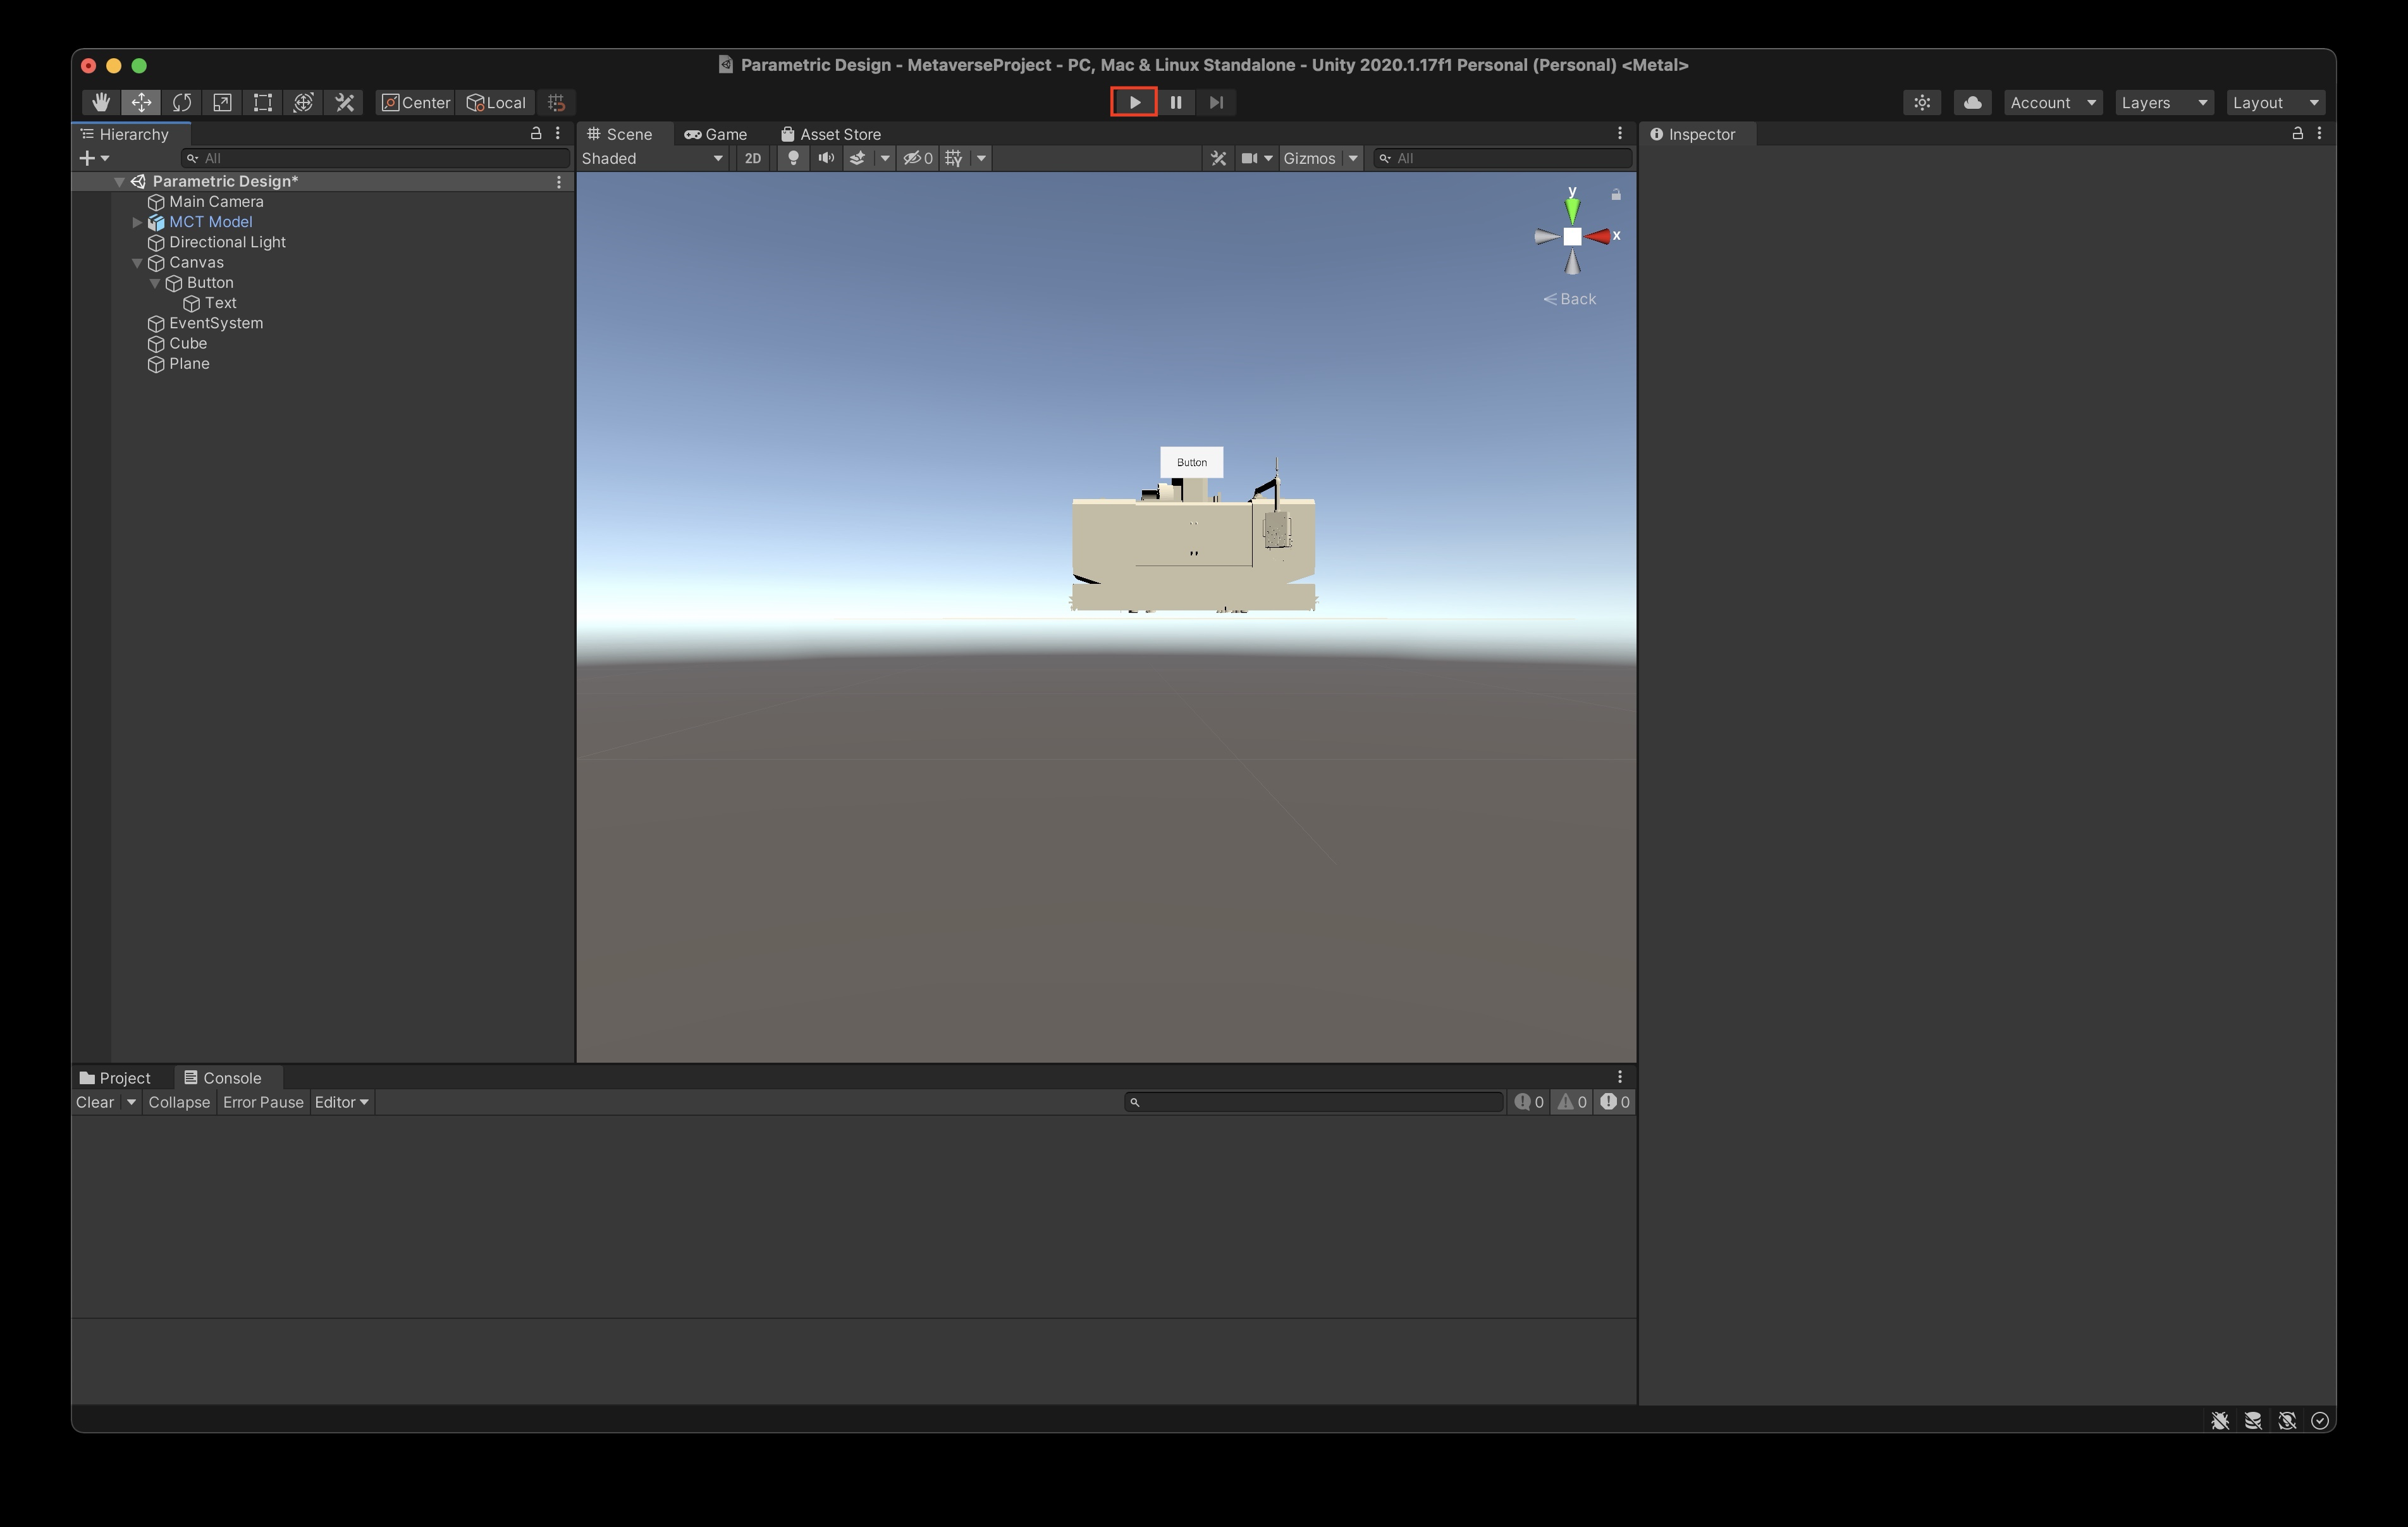Expand the MCT Model hierarchy item
This screenshot has height=1527, width=2408.
(x=137, y=222)
